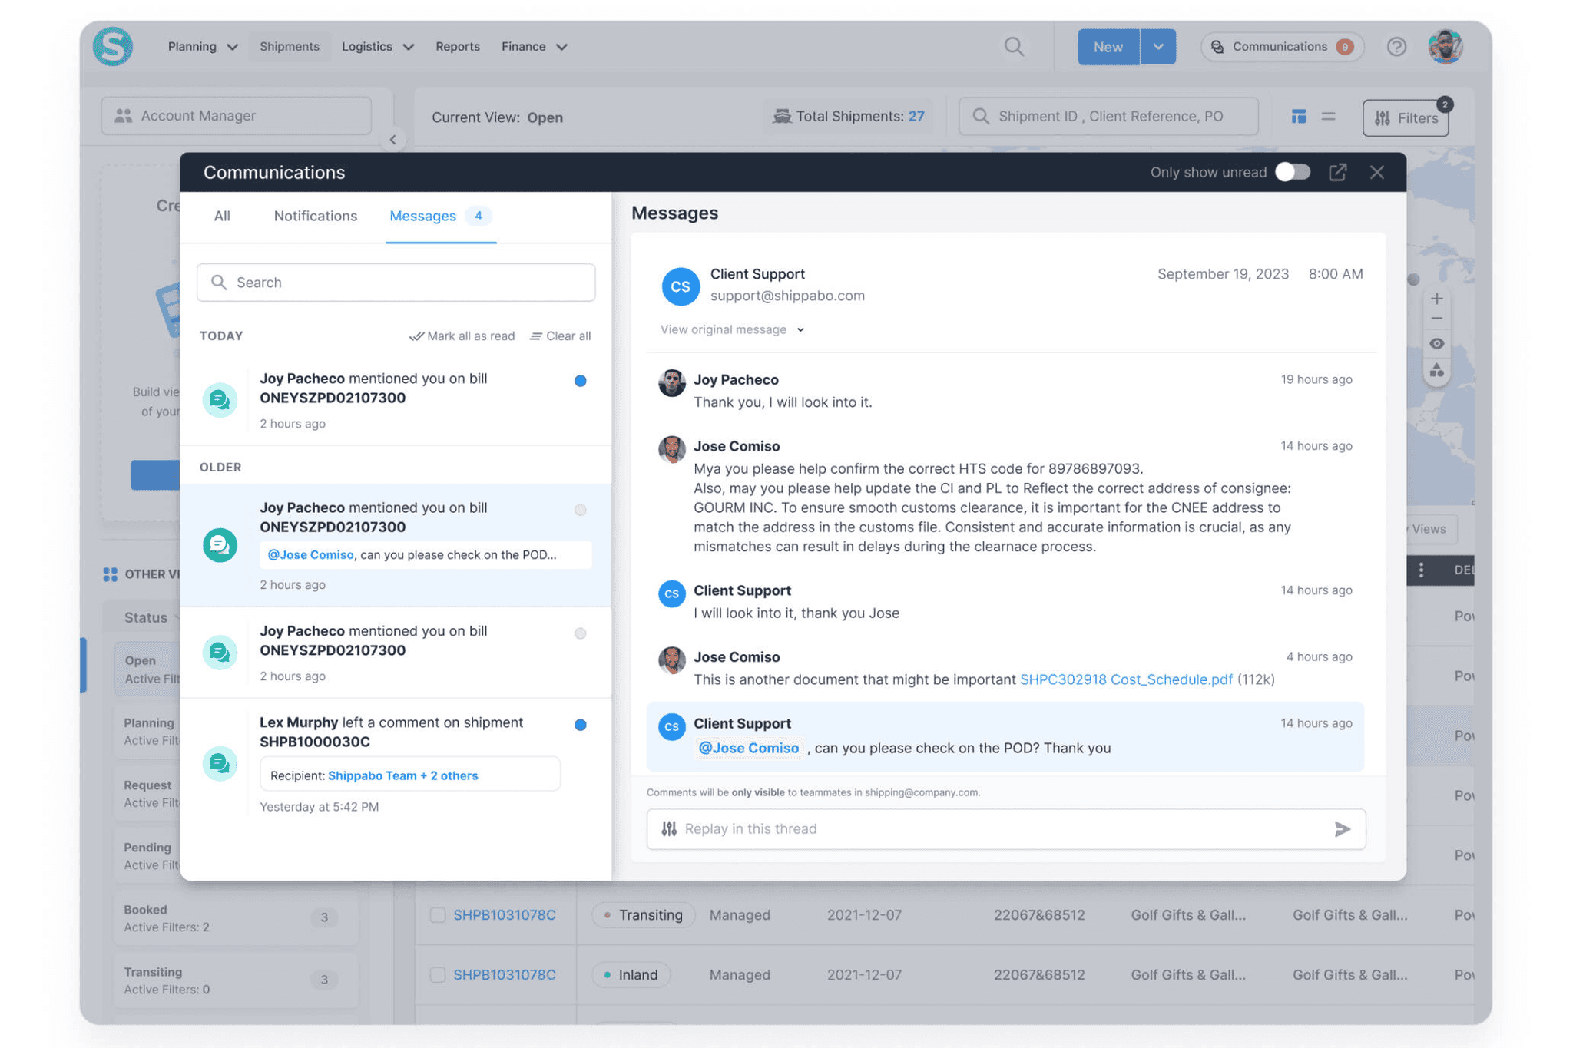Image resolution: width=1573 pixels, height=1048 pixels.
Task: Click the messages Search field
Action: pos(396,283)
